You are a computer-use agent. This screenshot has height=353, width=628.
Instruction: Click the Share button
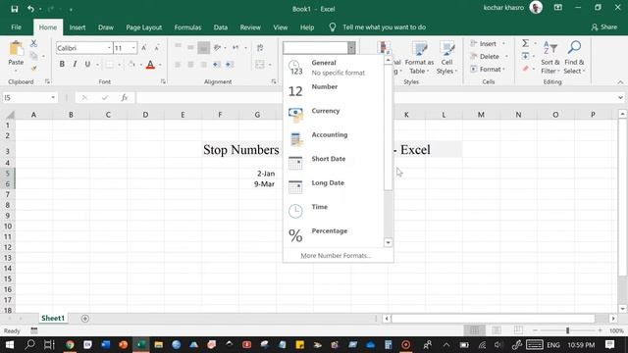click(604, 27)
